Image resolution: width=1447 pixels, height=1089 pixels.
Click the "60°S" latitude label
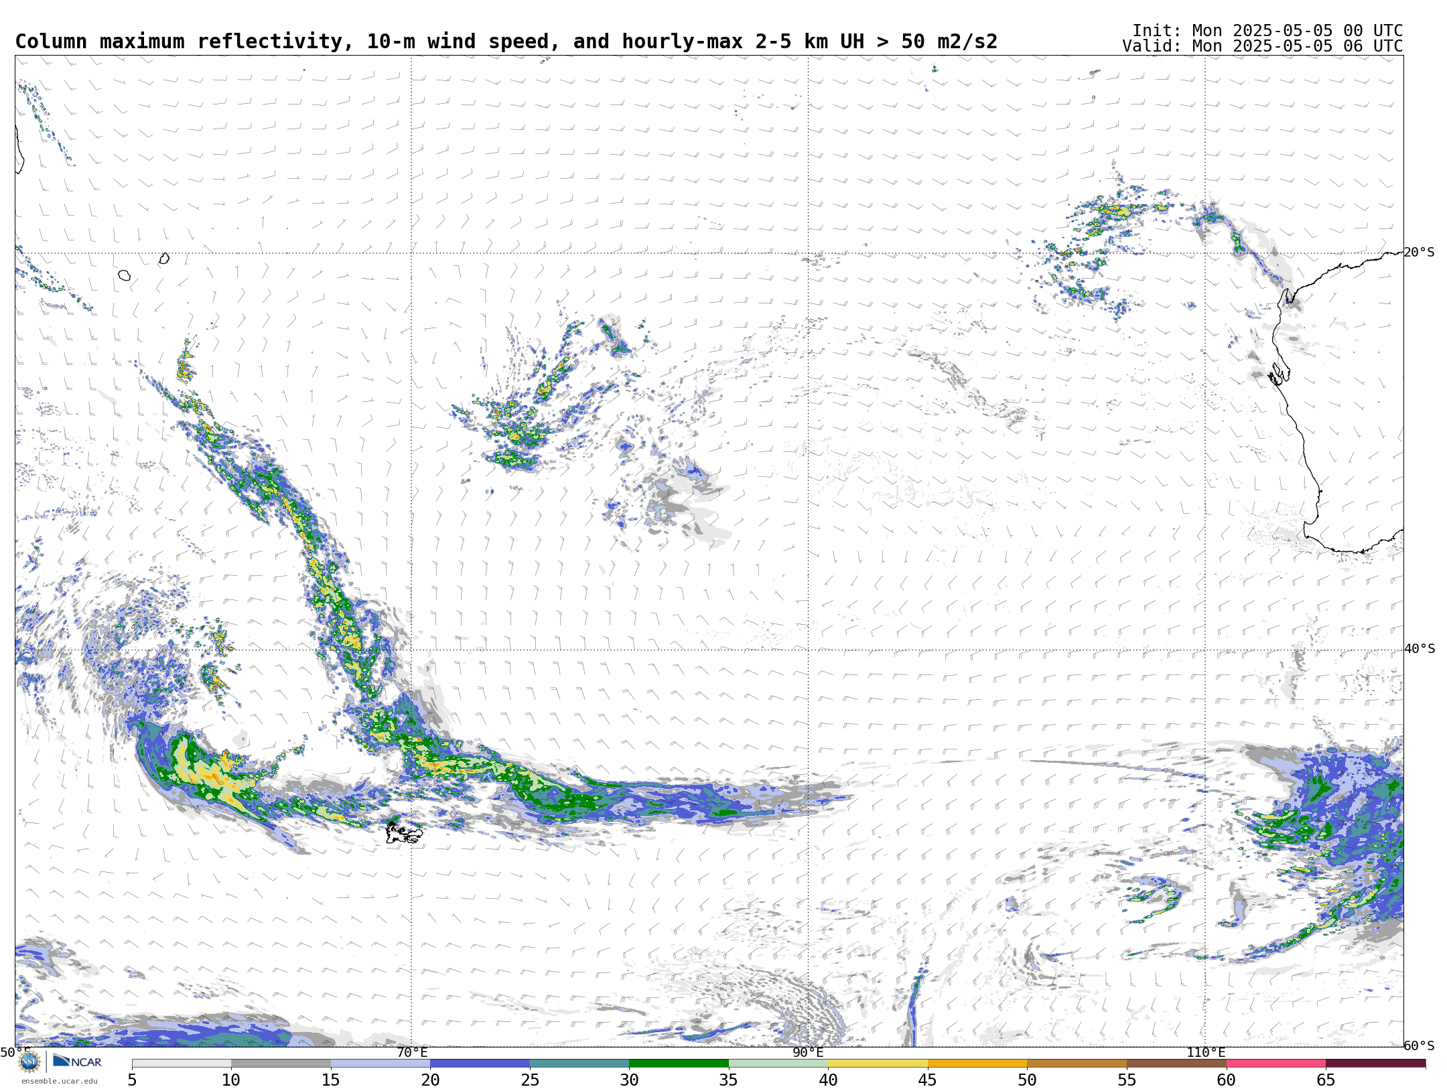tap(1420, 1045)
